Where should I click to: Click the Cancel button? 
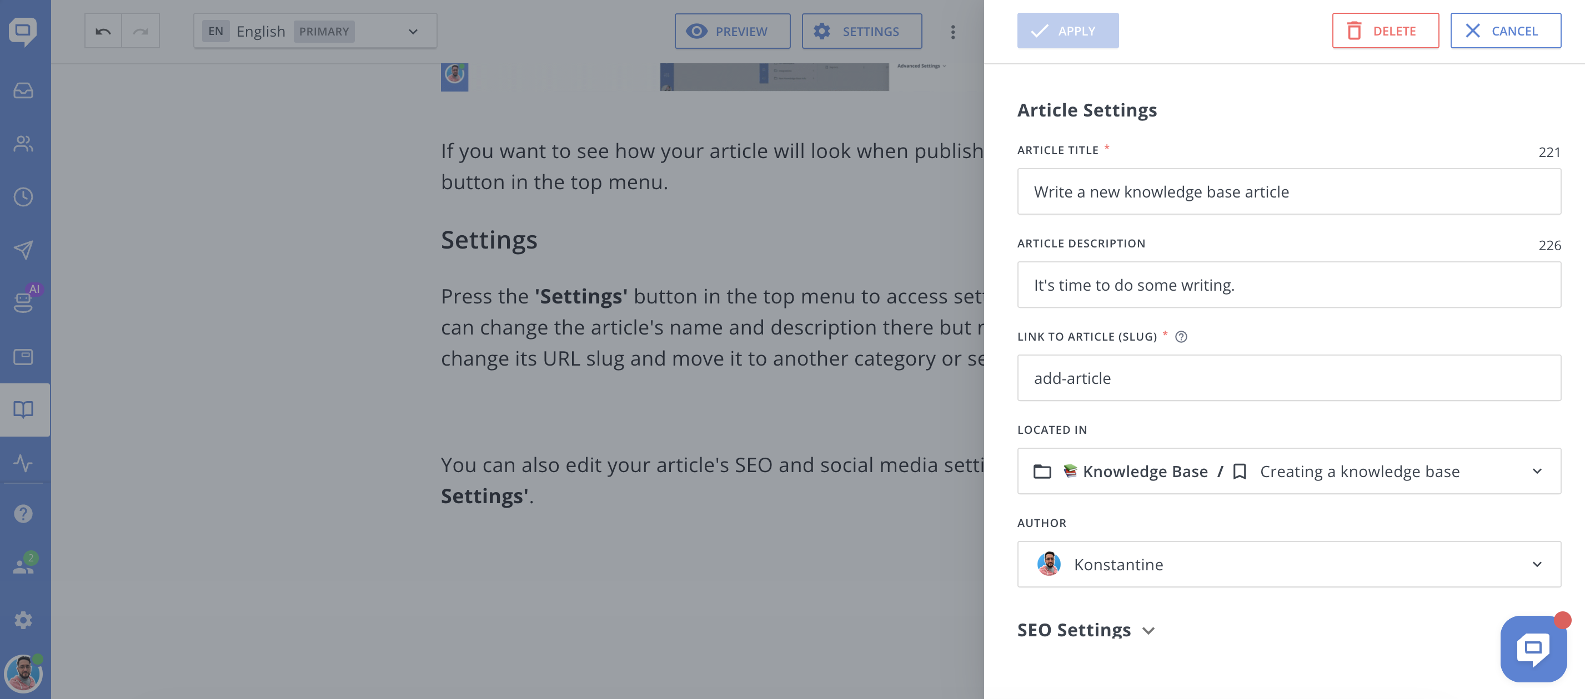tap(1505, 31)
